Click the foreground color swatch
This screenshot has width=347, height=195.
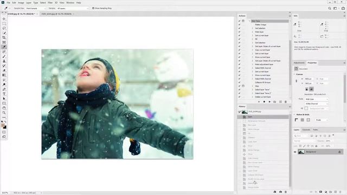[x=3, y=126]
